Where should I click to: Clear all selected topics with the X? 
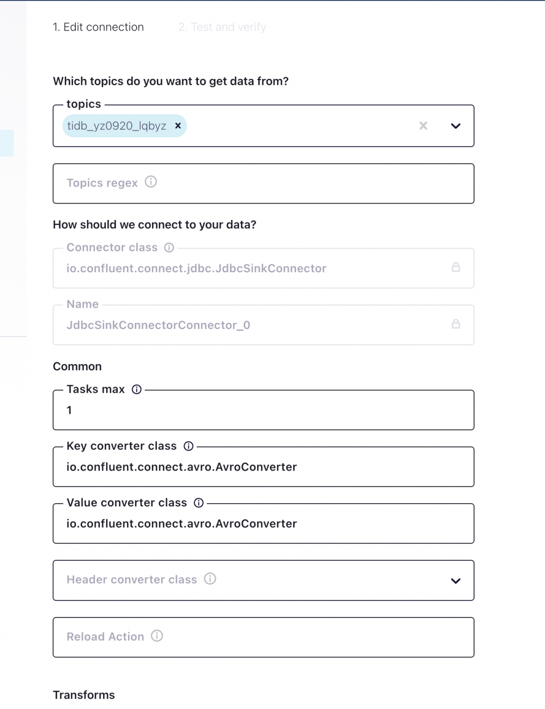(423, 126)
